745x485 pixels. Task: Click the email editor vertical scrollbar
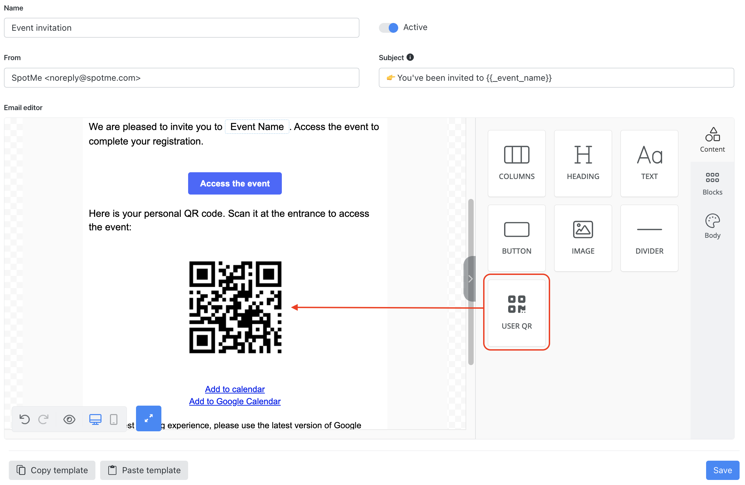tap(471, 282)
